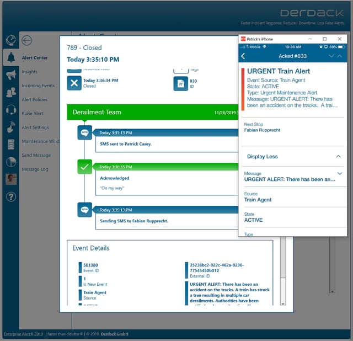Click the Derdack logo in header

click(312, 13)
